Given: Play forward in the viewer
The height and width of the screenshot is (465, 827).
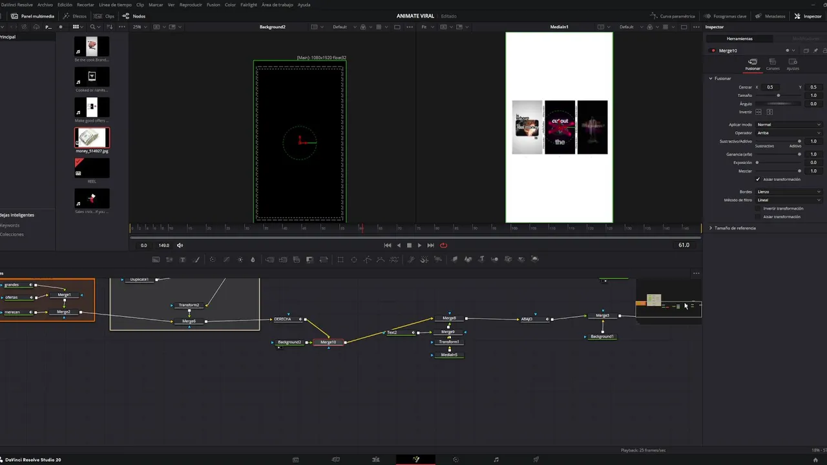Looking at the screenshot, I should click(420, 245).
